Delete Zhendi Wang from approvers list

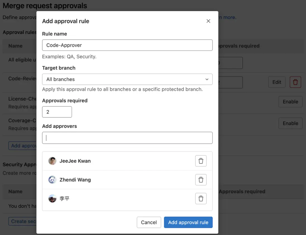point(201,180)
